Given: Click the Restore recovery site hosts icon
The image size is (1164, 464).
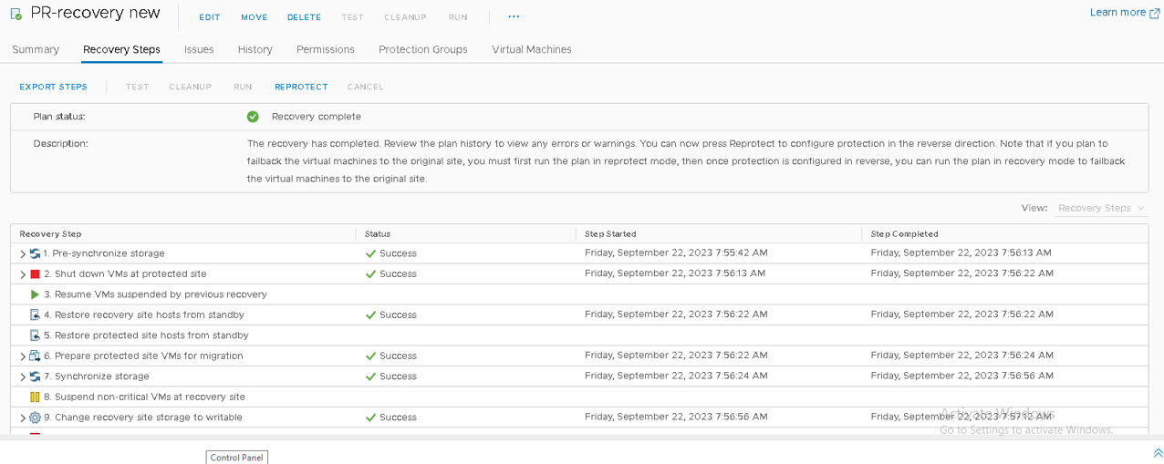Looking at the screenshot, I should coord(35,315).
